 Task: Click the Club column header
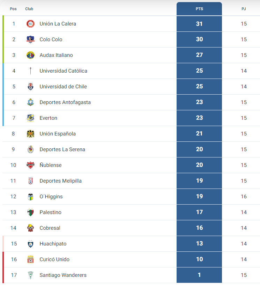coord(29,9)
